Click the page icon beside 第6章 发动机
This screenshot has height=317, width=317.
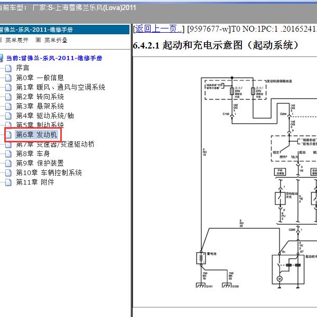(8, 135)
